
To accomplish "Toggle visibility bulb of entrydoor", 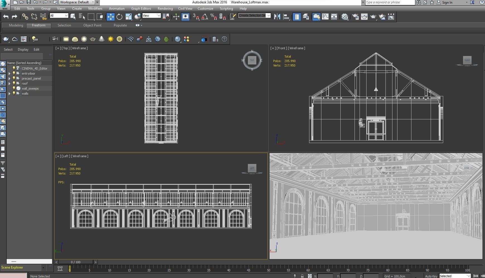I will point(14,73).
